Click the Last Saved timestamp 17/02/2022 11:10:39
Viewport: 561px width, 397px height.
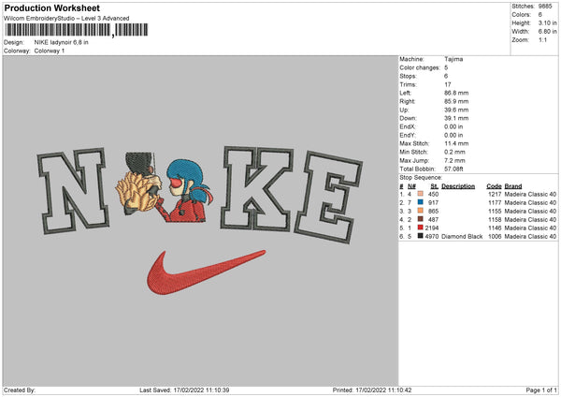(x=201, y=390)
